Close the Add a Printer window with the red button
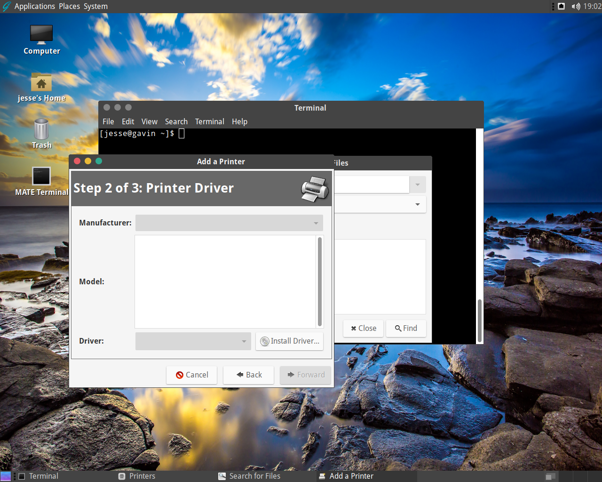Screen dimensions: 602x482 [x=77, y=161]
